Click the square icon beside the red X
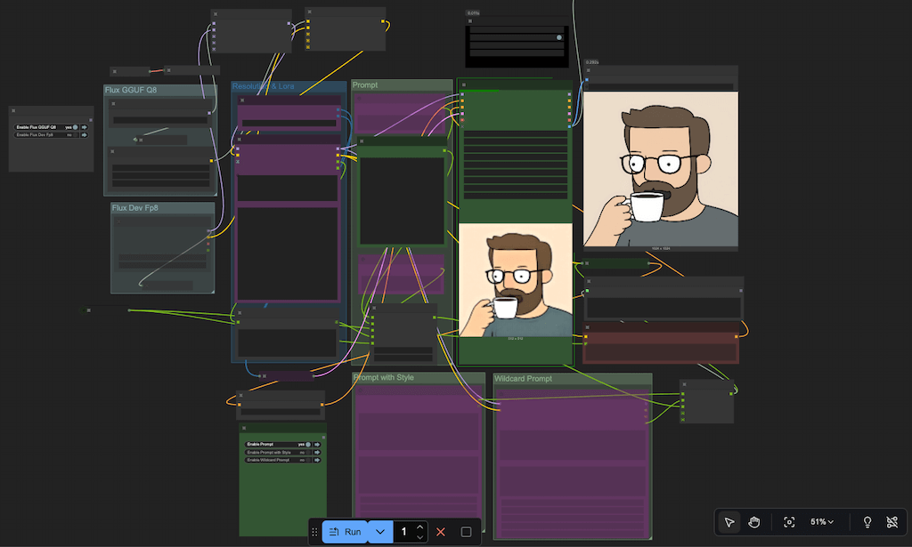The image size is (912, 547). (x=466, y=532)
